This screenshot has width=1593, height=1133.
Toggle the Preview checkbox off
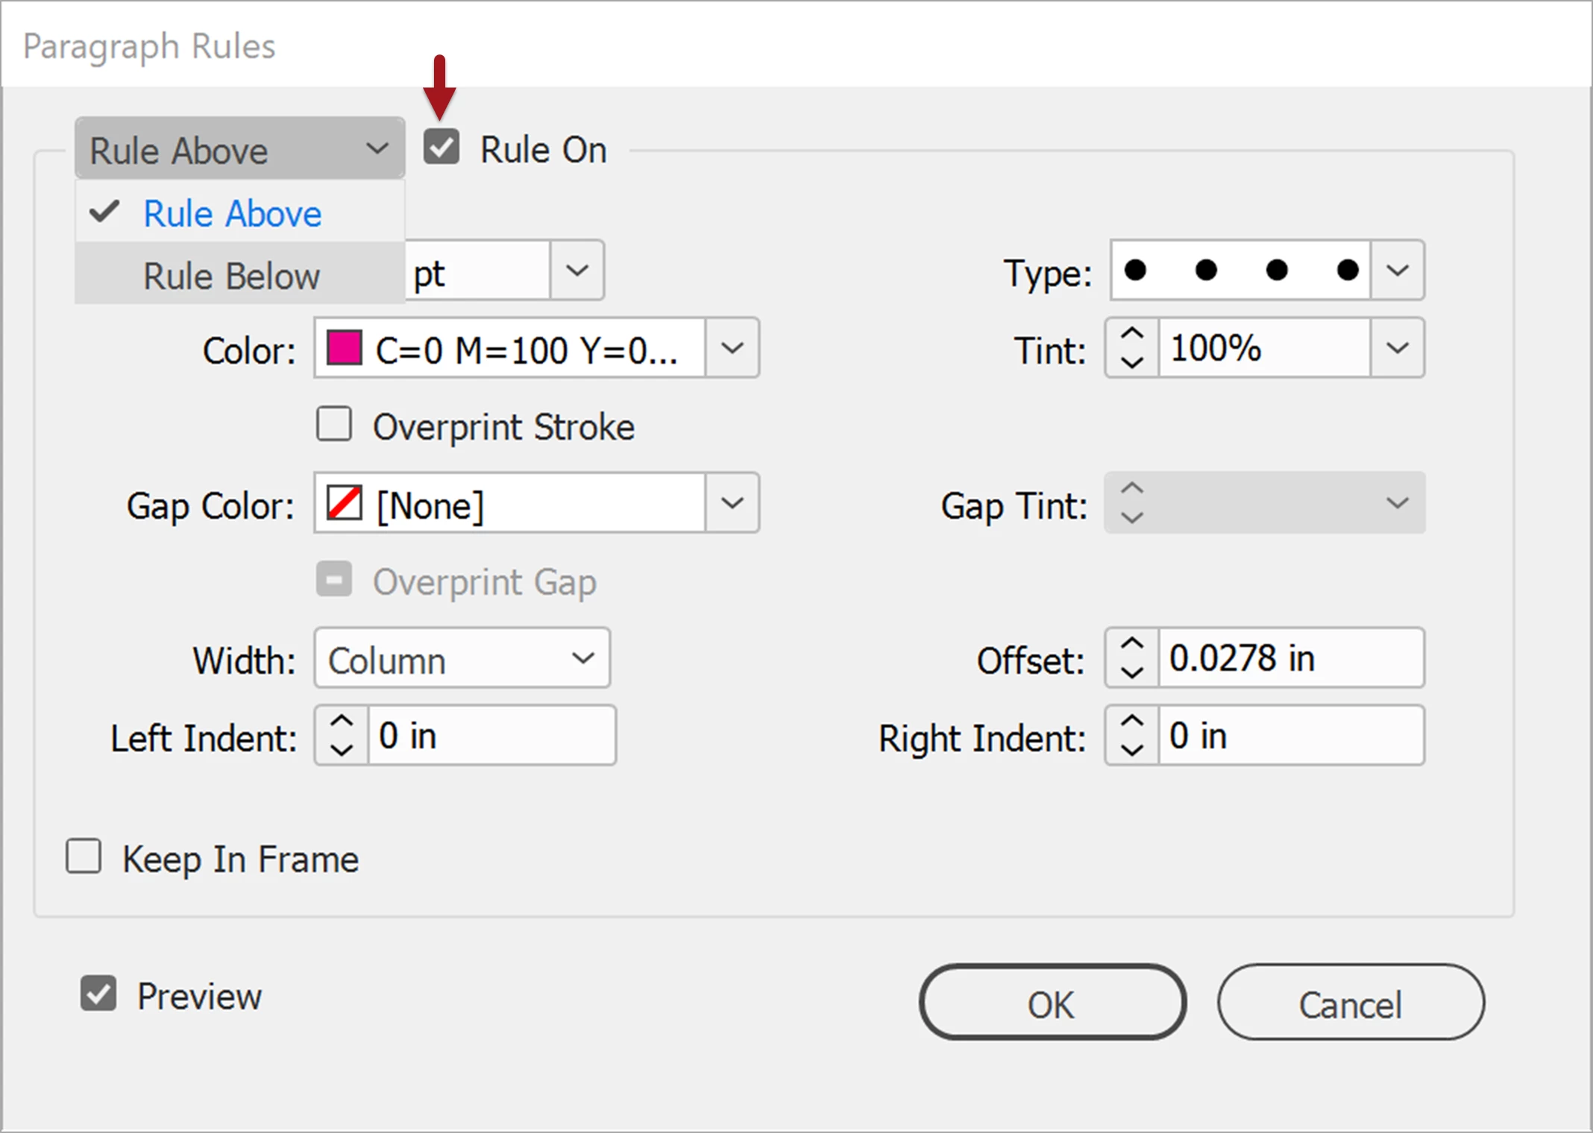coord(98,994)
